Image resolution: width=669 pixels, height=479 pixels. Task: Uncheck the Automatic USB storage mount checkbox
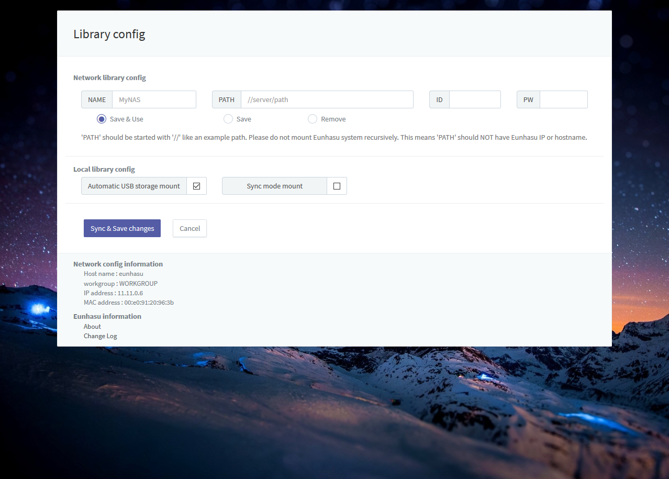coord(197,186)
